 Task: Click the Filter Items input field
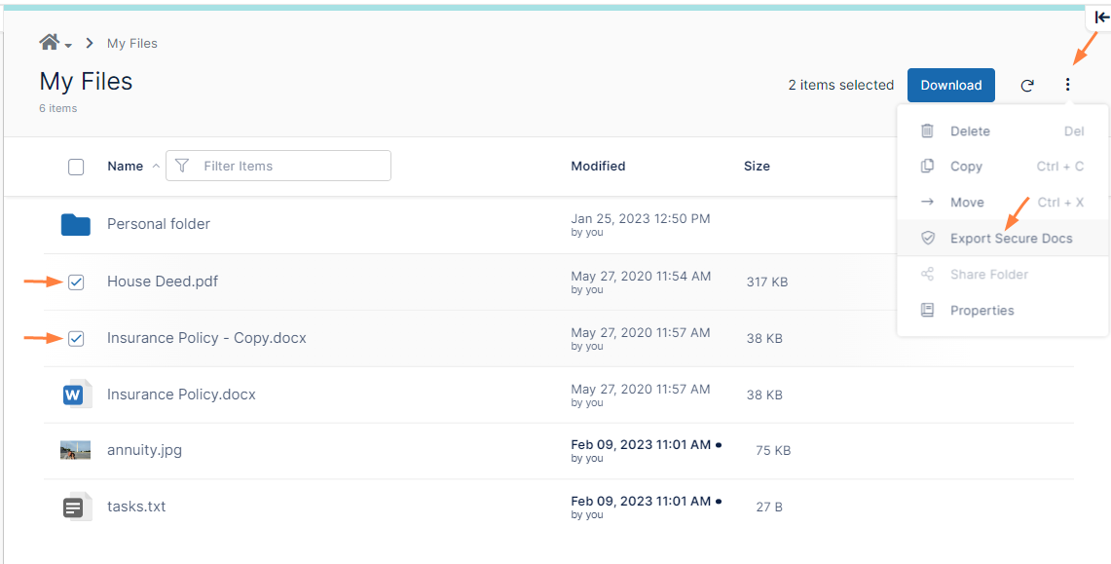(287, 167)
